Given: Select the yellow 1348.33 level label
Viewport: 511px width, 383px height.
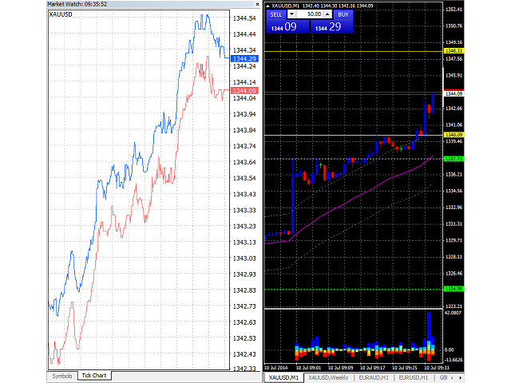Looking at the screenshot, I should coord(454,51).
